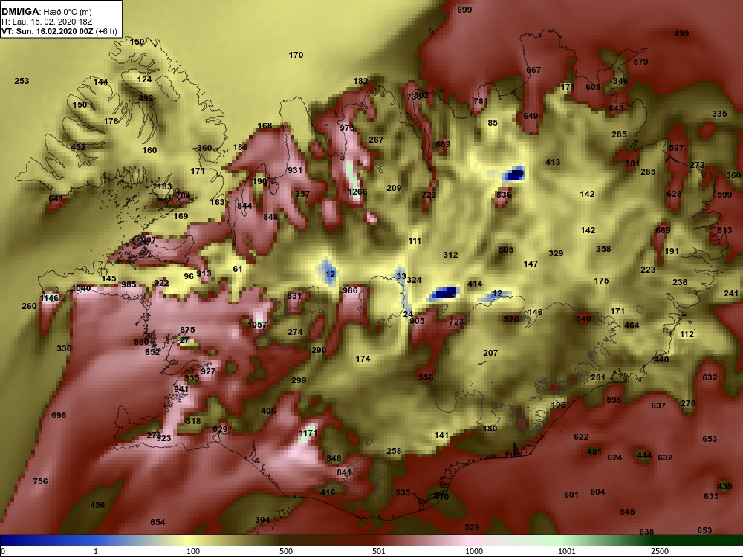Click the map value '492'
Viewport: 743px width, 557px height.
(x=146, y=98)
